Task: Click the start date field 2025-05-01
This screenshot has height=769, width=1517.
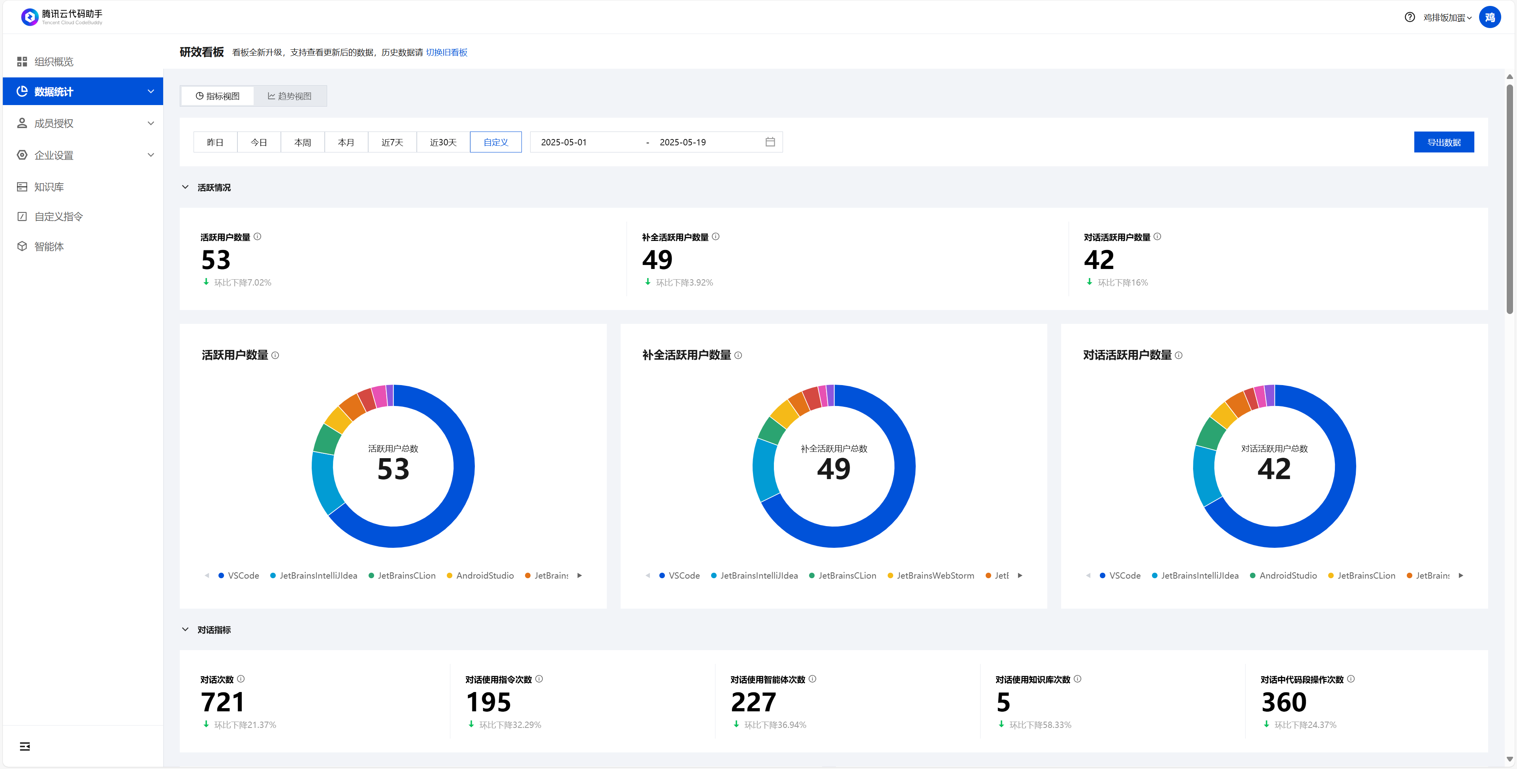Action: pos(564,142)
